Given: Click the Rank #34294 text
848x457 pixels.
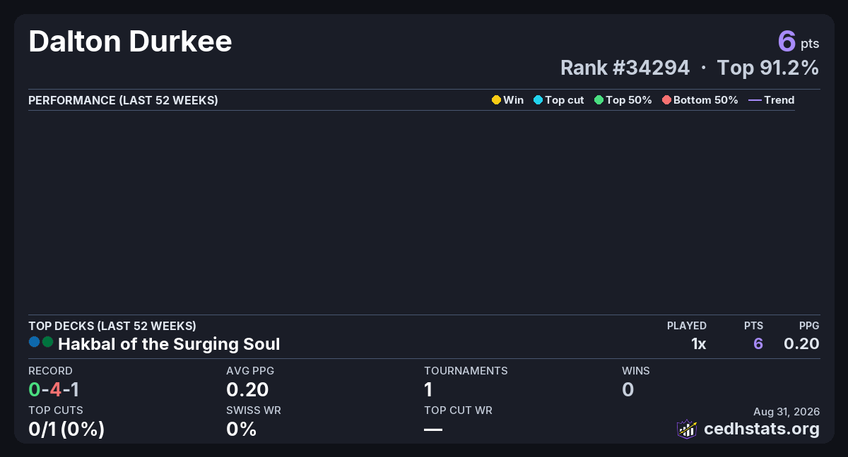Looking at the screenshot, I should tap(625, 68).
